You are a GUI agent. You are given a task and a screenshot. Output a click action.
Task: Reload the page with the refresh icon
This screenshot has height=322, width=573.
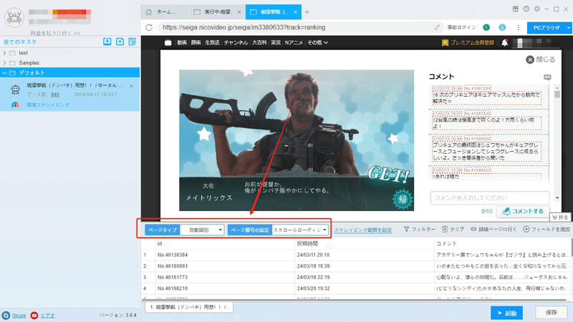click(149, 27)
